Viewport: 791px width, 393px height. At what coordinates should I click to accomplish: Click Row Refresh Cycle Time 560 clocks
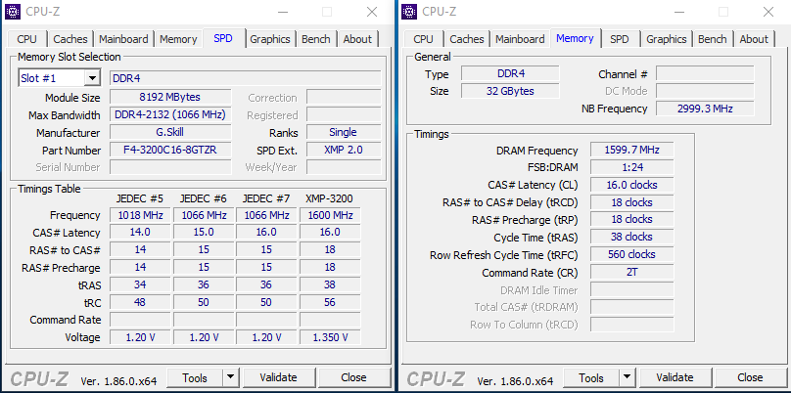point(631,254)
